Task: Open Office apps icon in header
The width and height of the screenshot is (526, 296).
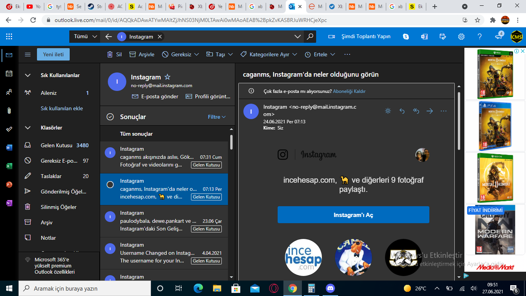Action: pos(424,37)
